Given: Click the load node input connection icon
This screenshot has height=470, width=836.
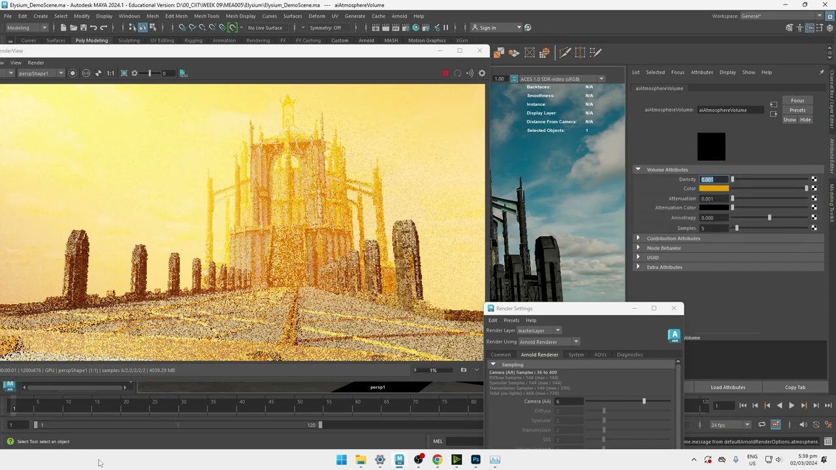Looking at the screenshot, I should pos(773,104).
